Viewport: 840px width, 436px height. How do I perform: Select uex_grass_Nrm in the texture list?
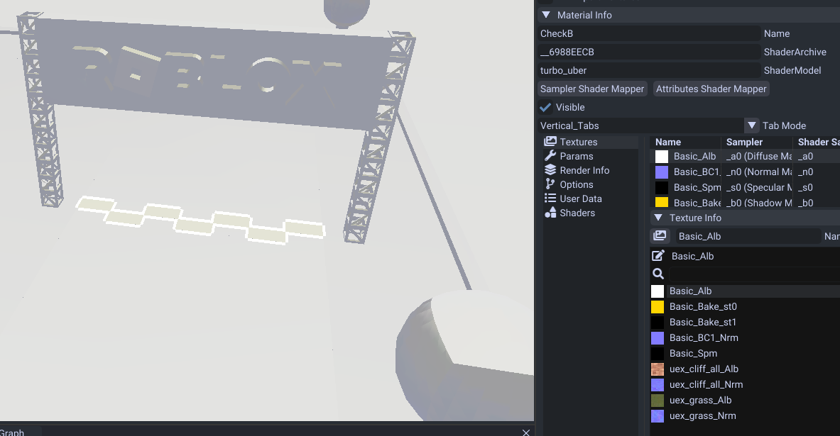pos(745,415)
